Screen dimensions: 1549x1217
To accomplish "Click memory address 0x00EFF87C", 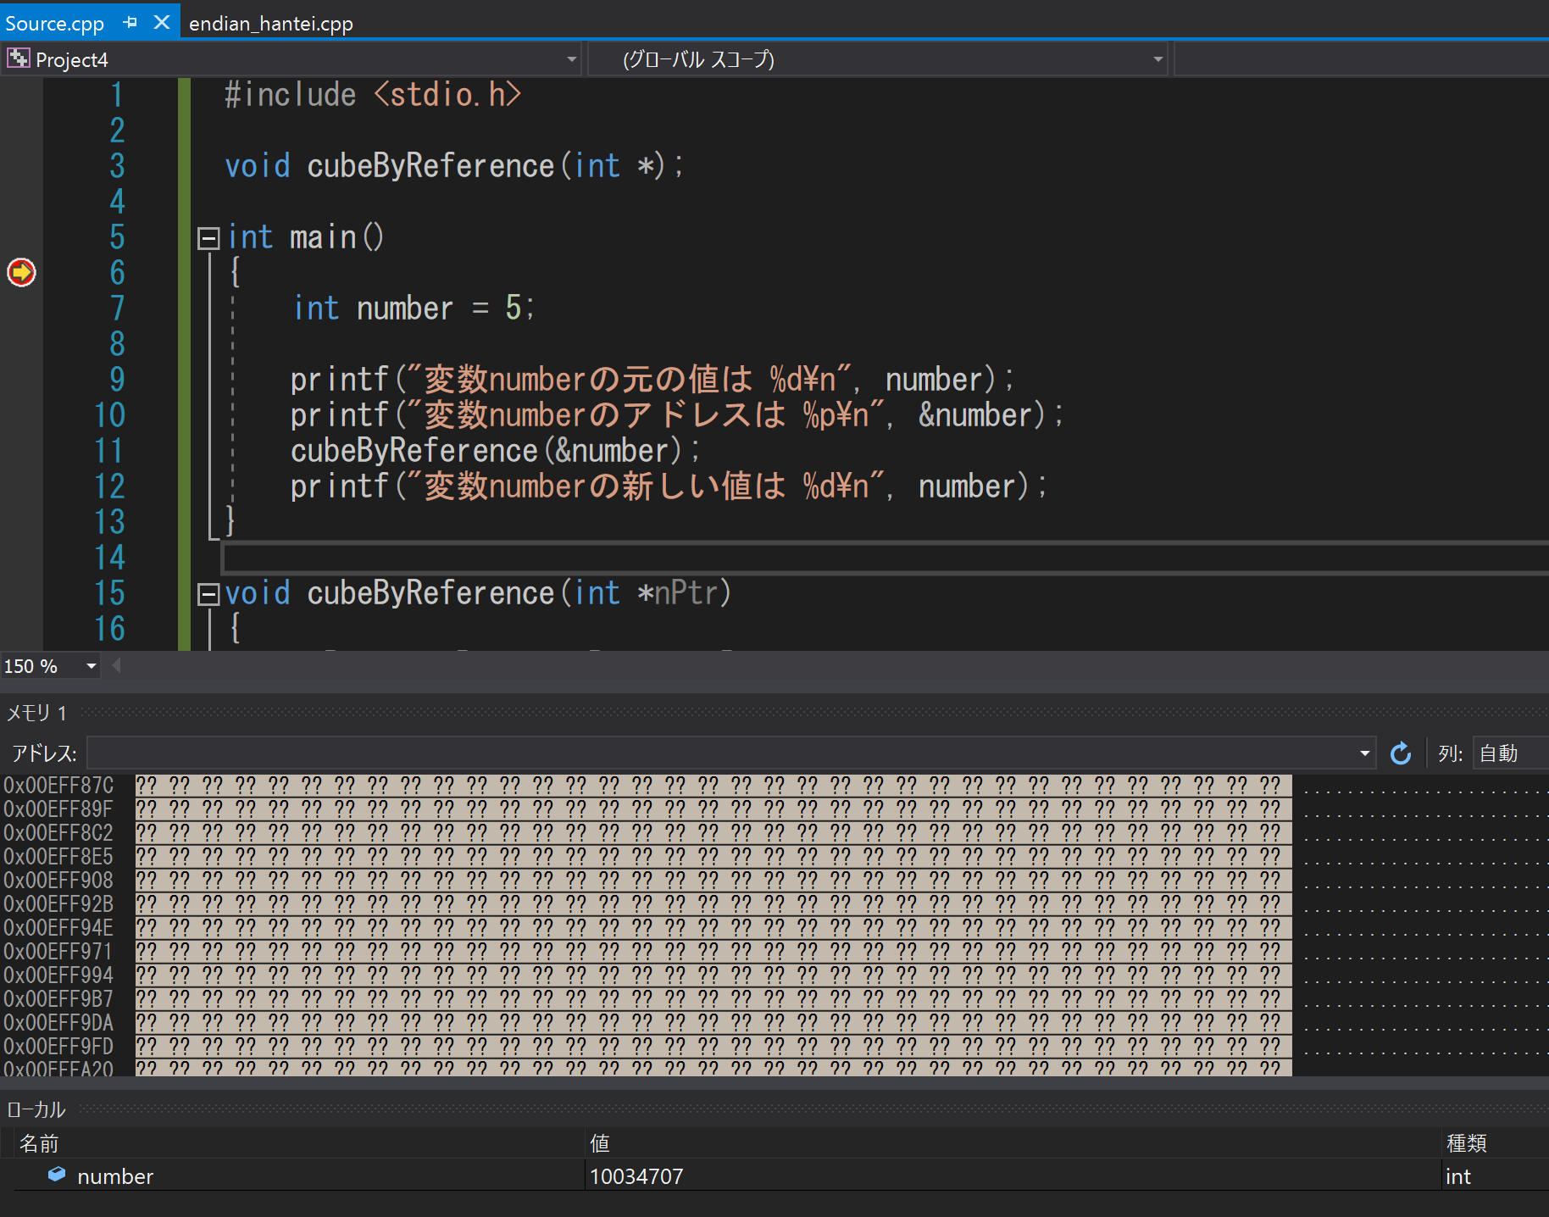I will (x=58, y=786).
